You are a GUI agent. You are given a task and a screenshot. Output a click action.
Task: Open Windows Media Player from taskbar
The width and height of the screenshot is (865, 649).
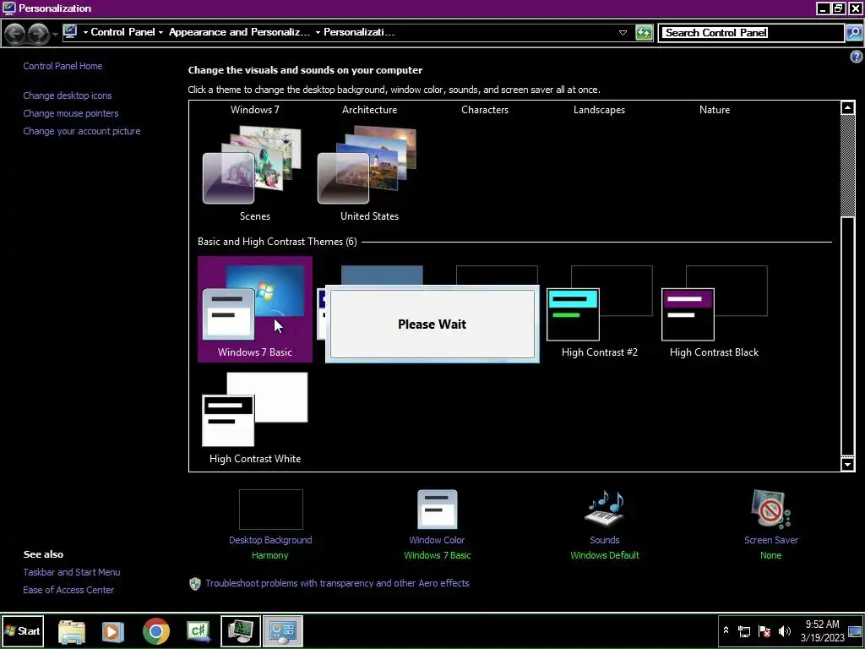tap(113, 631)
